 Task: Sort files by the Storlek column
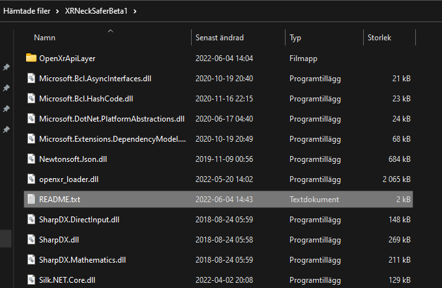coord(379,38)
